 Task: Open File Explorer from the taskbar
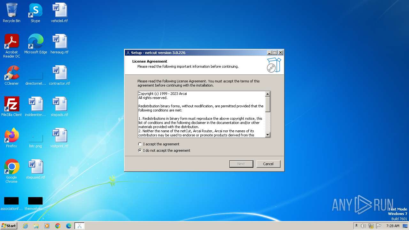click(36, 226)
